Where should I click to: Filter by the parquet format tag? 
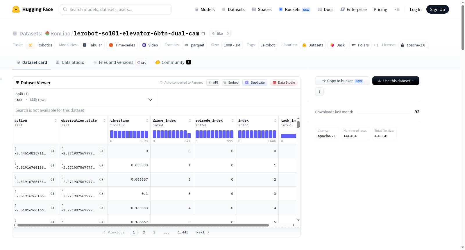(x=194, y=45)
